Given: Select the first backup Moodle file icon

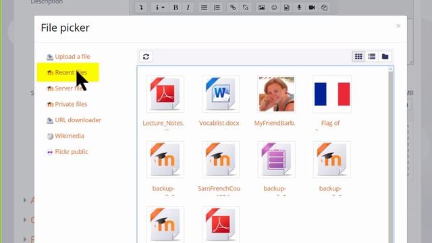Looking at the screenshot, I should click(x=165, y=159).
